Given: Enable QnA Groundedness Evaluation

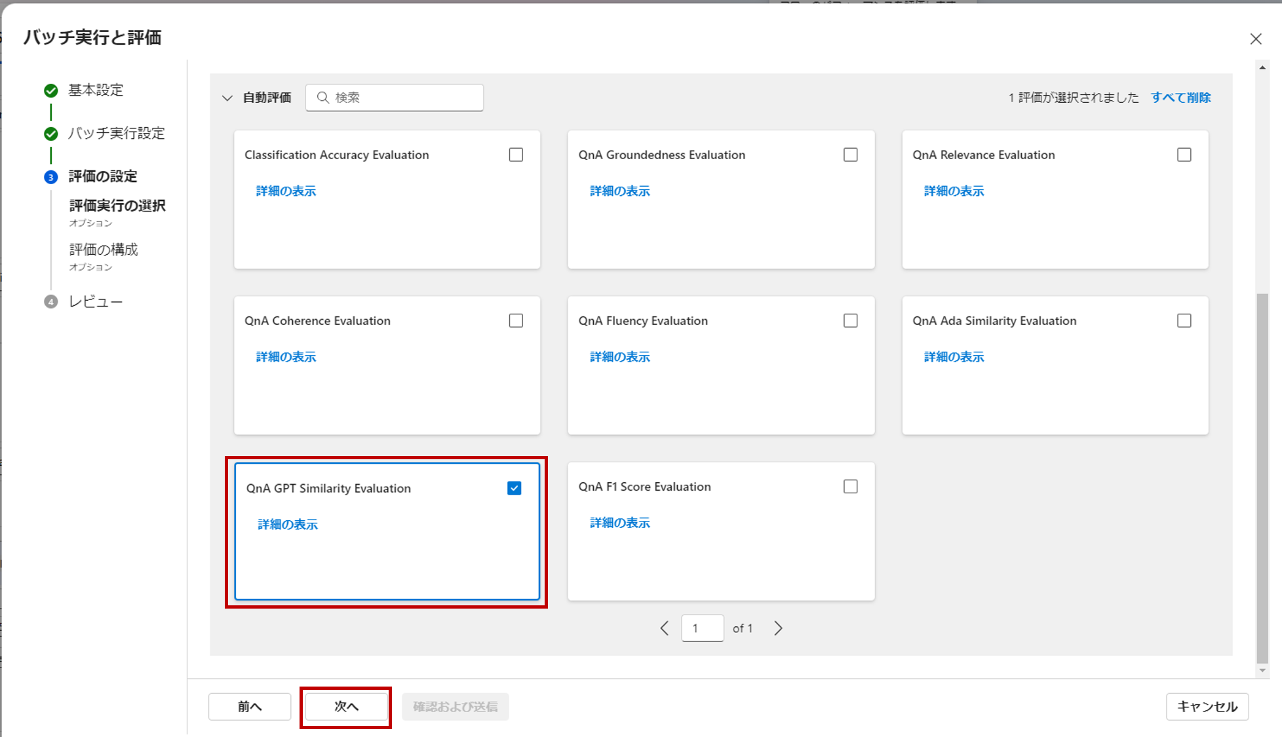Looking at the screenshot, I should click(x=850, y=154).
